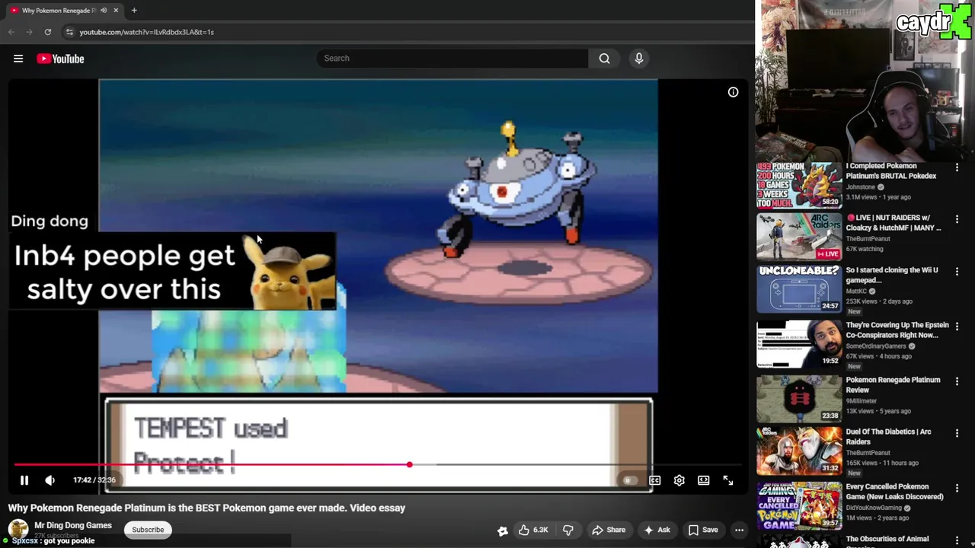
Task: Open options for Wii U gamepad video
Action: coord(957,271)
